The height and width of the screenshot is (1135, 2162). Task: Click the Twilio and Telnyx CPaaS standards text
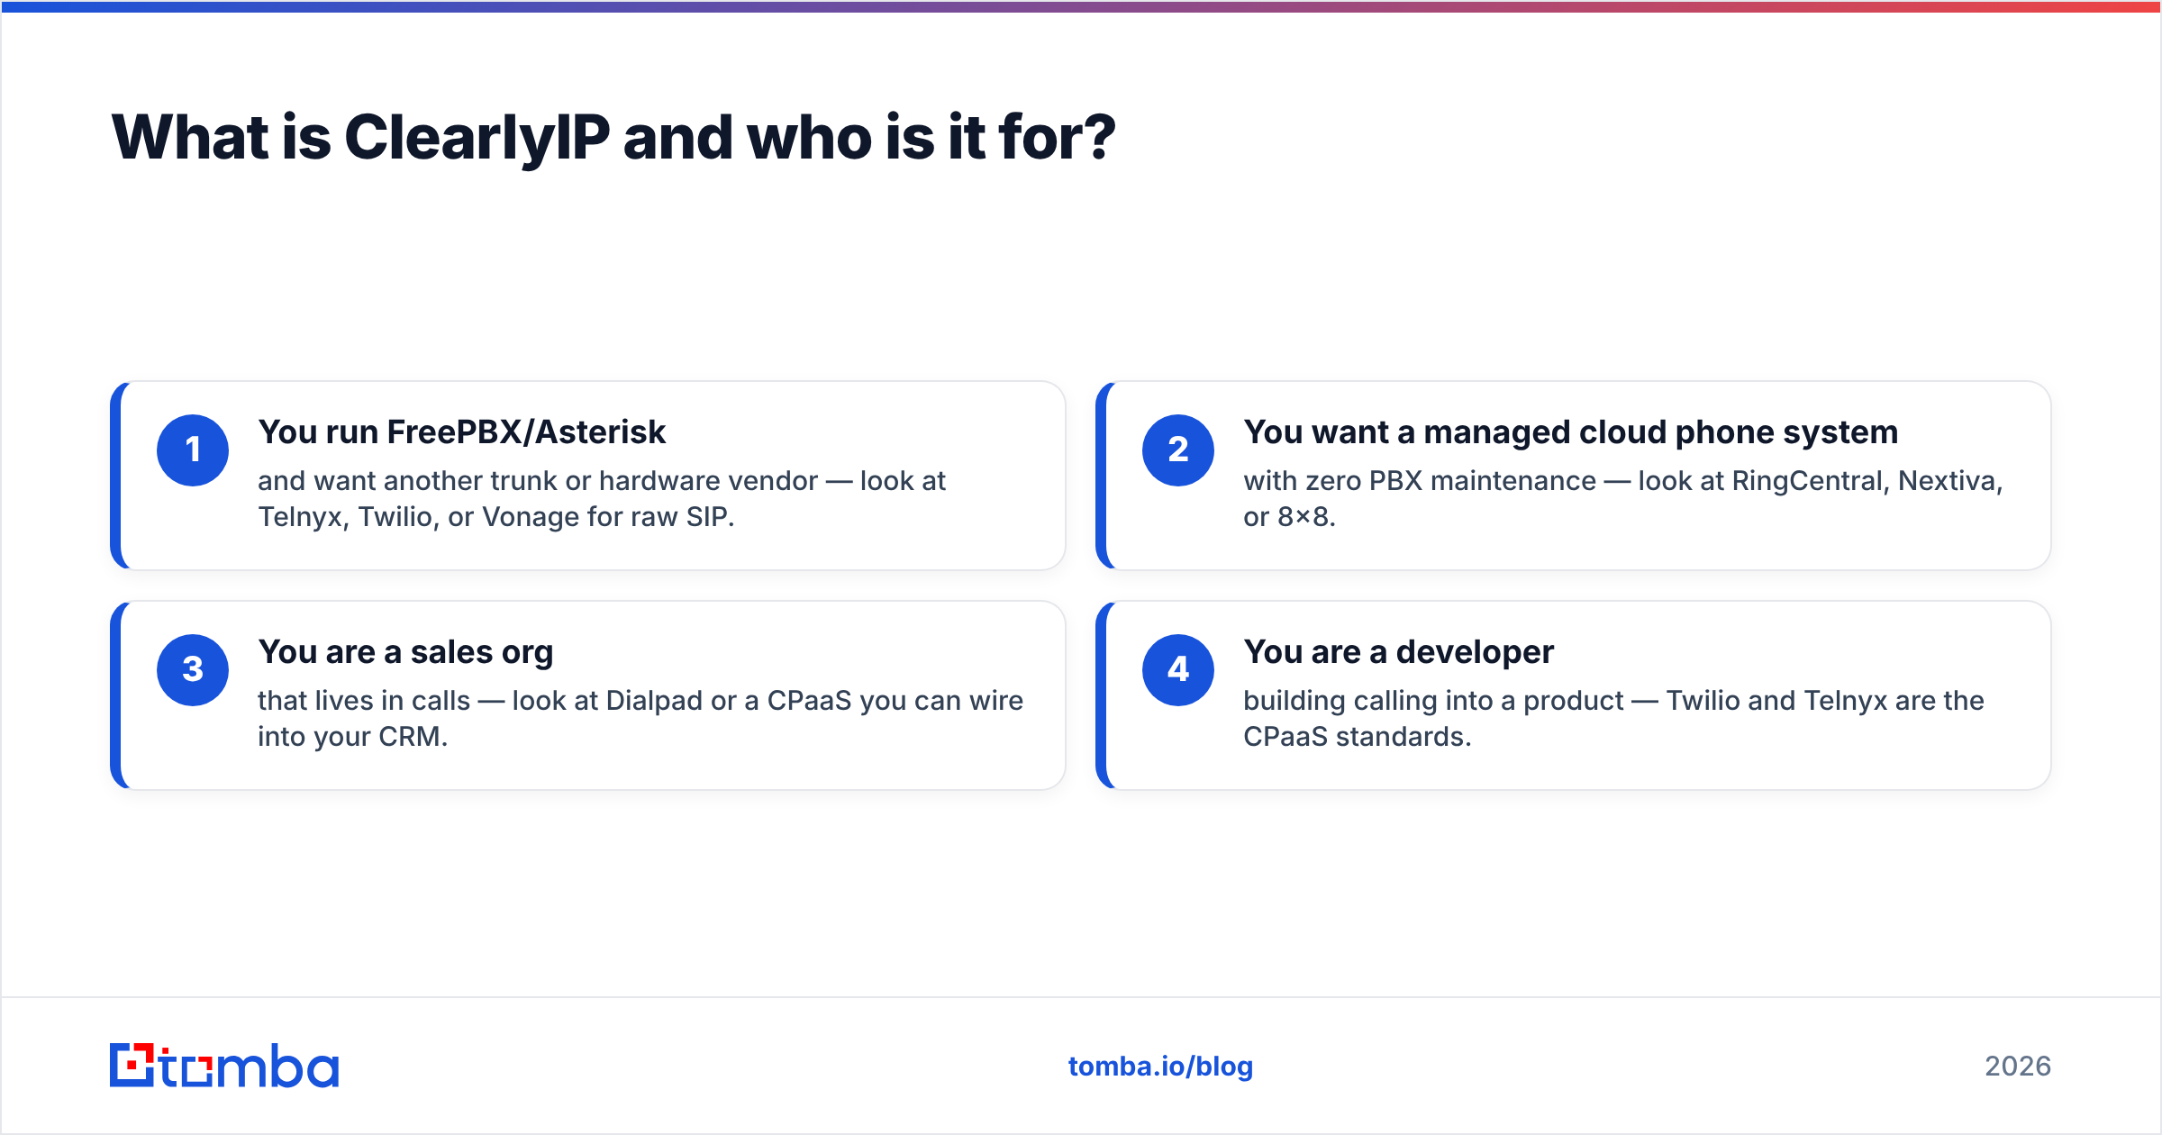1613,719
